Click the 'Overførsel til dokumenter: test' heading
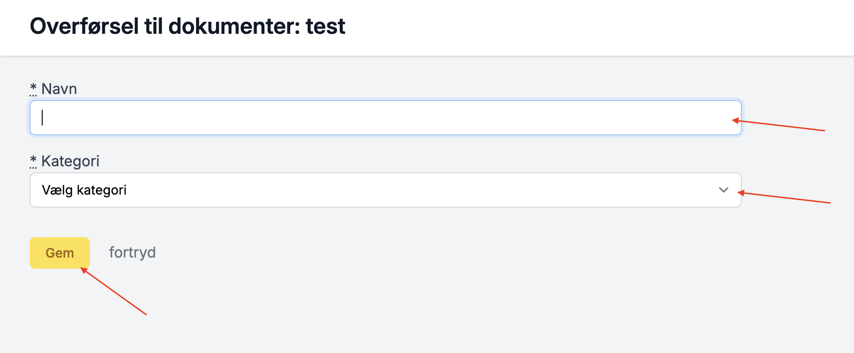Viewport: 854px width, 353px height. pyautogui.click(x=187, y=26)
